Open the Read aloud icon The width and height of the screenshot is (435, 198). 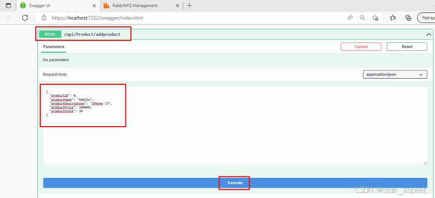[x=350, y=18]
